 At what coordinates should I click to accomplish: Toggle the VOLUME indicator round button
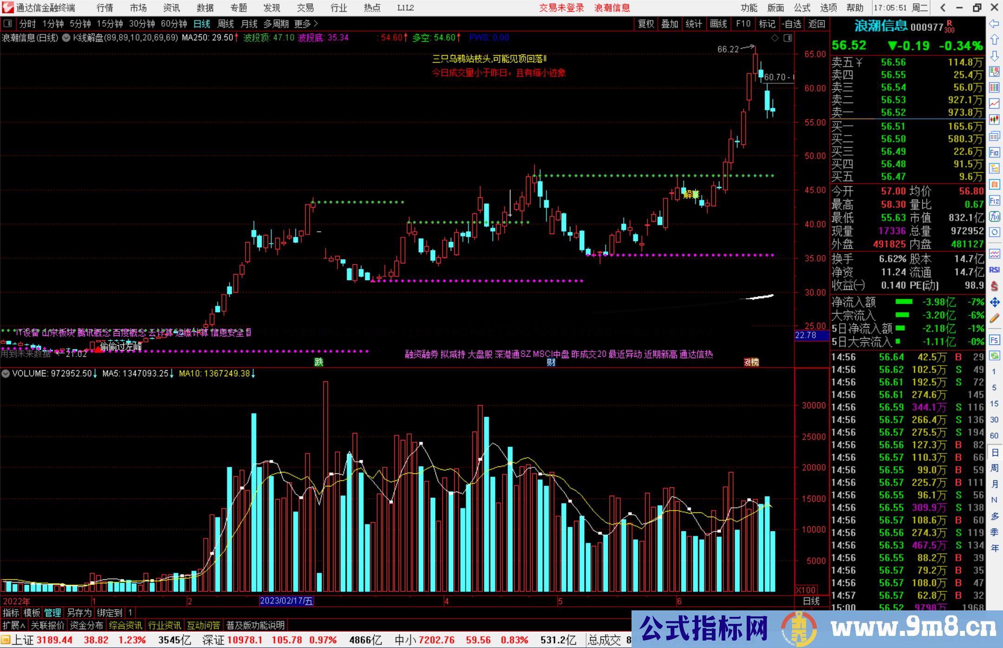click(6, 373)
